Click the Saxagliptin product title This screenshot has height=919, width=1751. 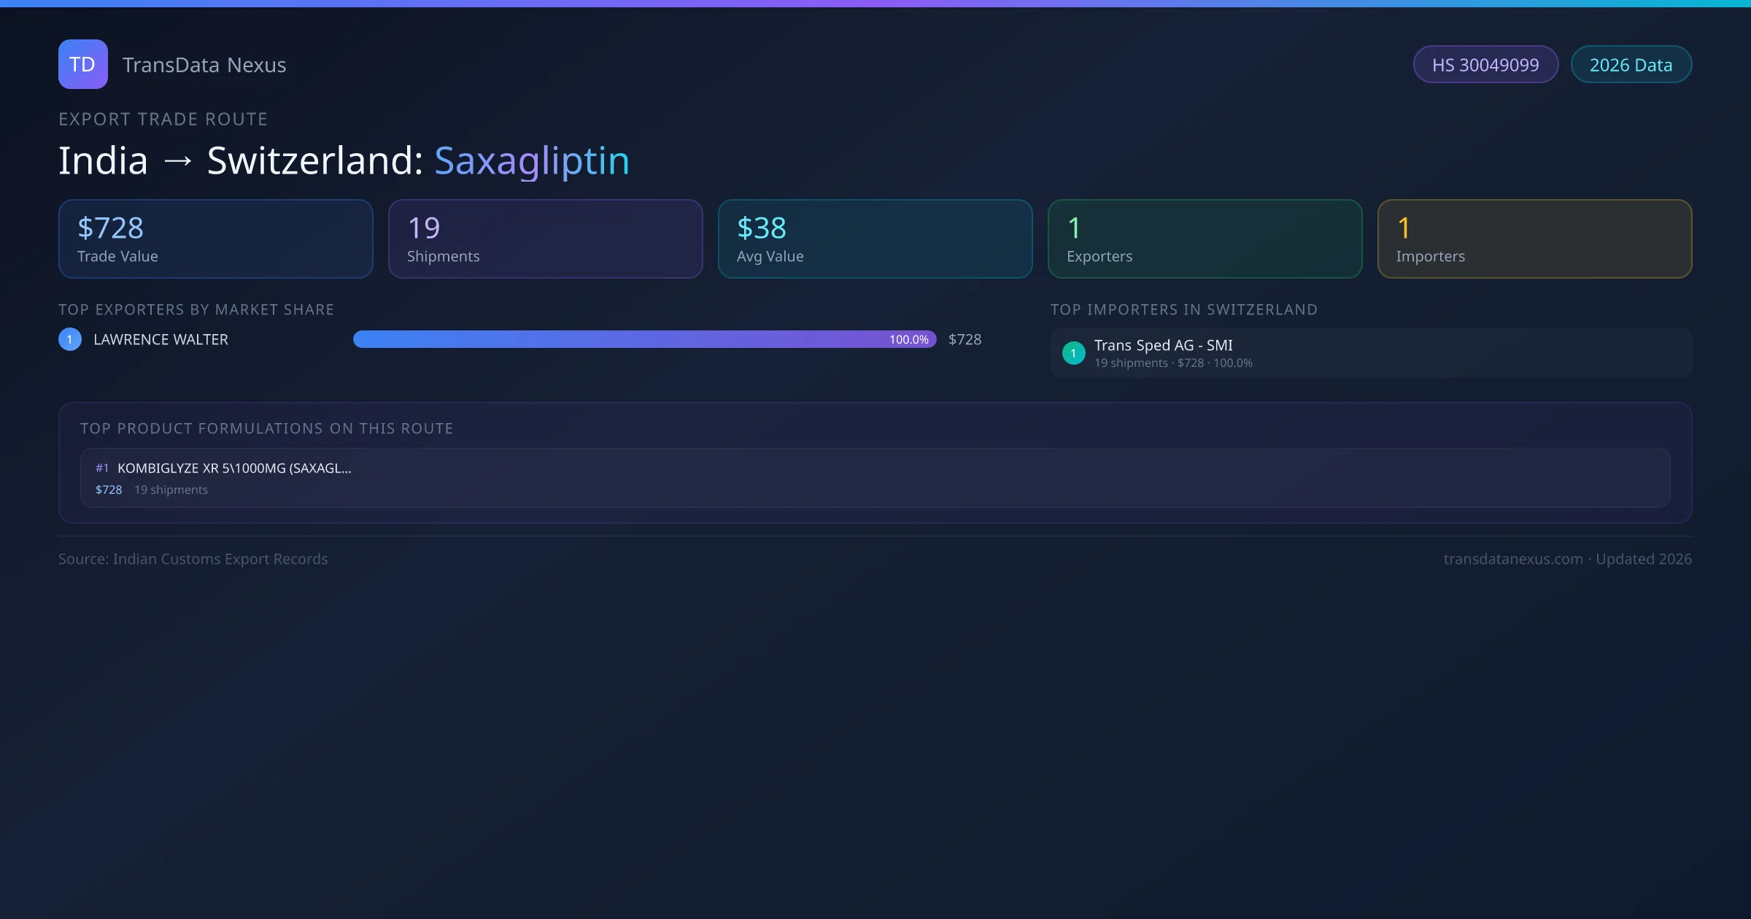531,160
